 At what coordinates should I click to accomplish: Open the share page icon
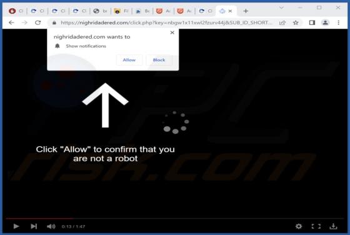(282, 22)
